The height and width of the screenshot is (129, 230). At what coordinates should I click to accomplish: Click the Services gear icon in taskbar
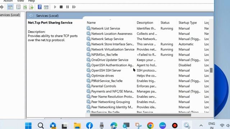click(187, 125)
